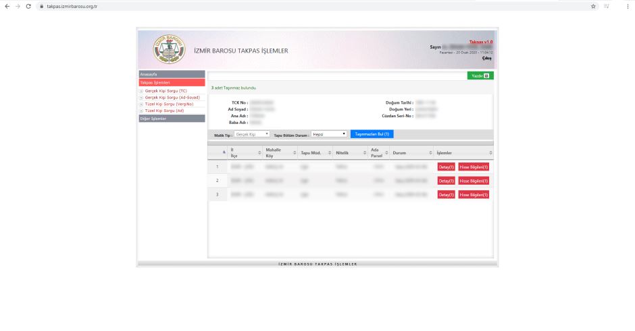
Task: Open the reading list icon beside the star
Action: (606, 7)
